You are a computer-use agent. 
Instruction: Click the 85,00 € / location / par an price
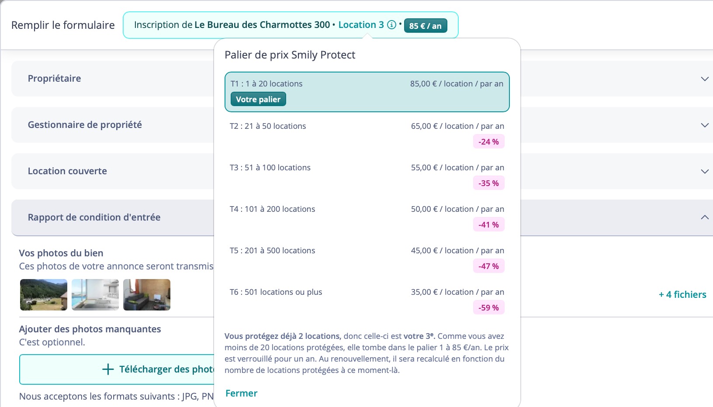pyautogui.click(x=457, y=84)
